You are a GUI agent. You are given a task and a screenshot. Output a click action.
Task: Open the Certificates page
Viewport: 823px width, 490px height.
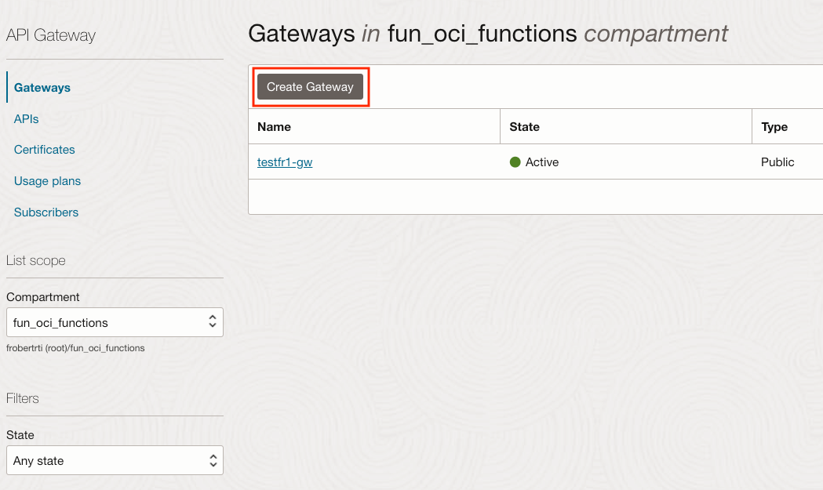click(45, 150)
